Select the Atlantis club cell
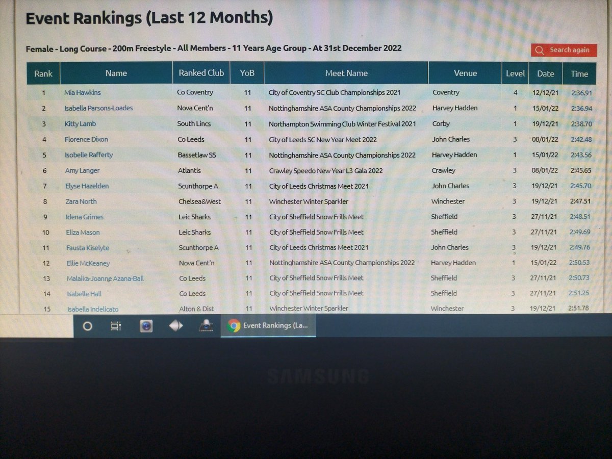 pyautogui.click(x=189, y=170)
